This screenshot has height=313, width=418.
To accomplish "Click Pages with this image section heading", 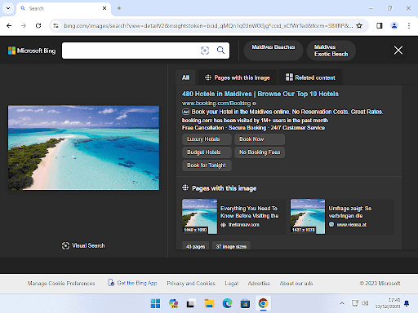I will (x=224, y=188).
